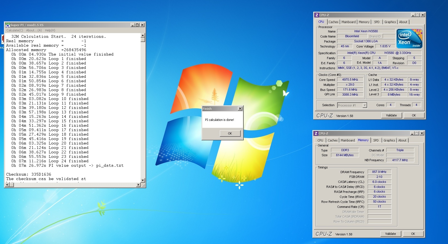Image resolution: width=448 pixels, height=244 pixels.
Task: Click Validate in the bottom CPU-Z Memory window
Action: coord(390,234)
